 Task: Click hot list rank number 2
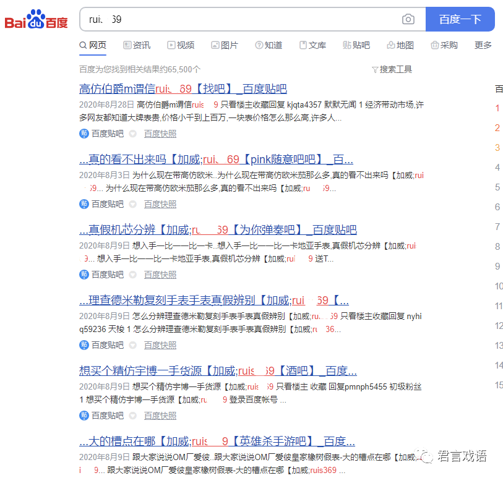497,127
